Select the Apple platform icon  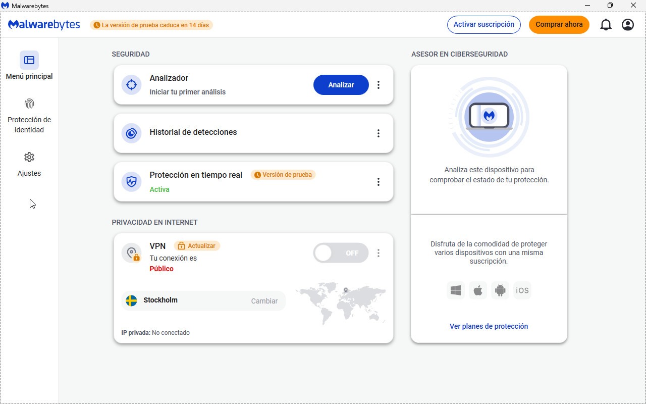pyautogui.click(x=478, y=290)
